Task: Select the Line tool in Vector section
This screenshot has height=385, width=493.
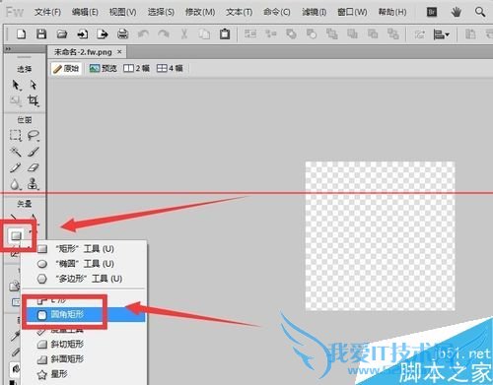Action: [x=14, y=217]
